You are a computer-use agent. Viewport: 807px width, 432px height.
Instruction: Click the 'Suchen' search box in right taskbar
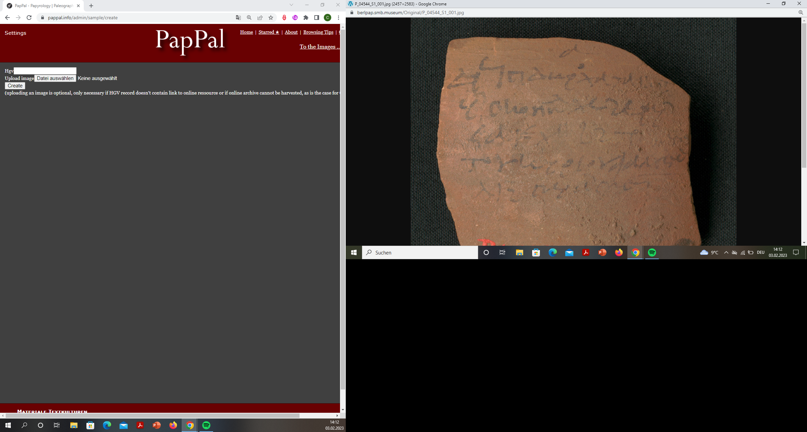point(420,252)
